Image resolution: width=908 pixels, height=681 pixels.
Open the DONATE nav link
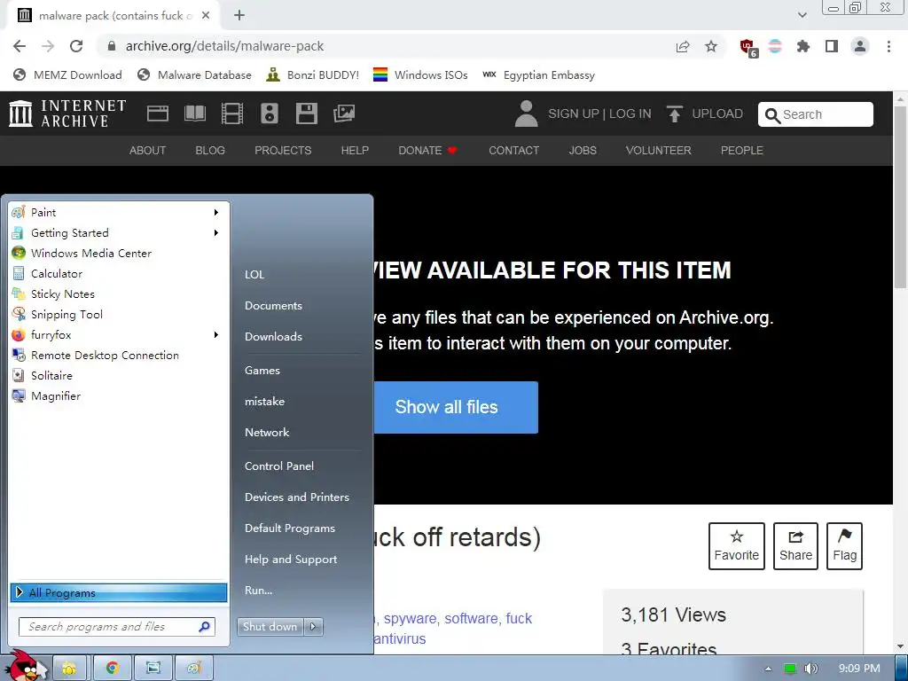[427, 151]
